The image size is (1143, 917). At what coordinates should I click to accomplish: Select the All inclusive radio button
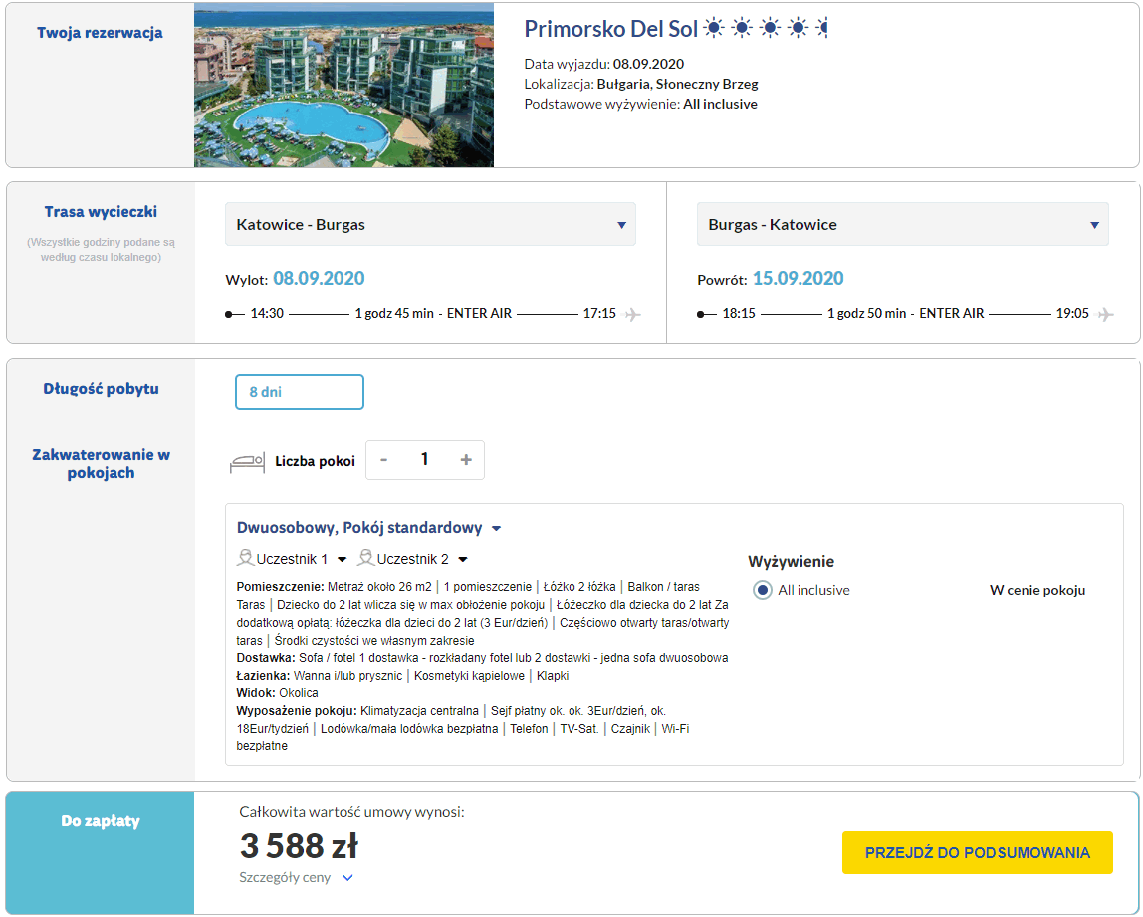[x=763, y=590]
